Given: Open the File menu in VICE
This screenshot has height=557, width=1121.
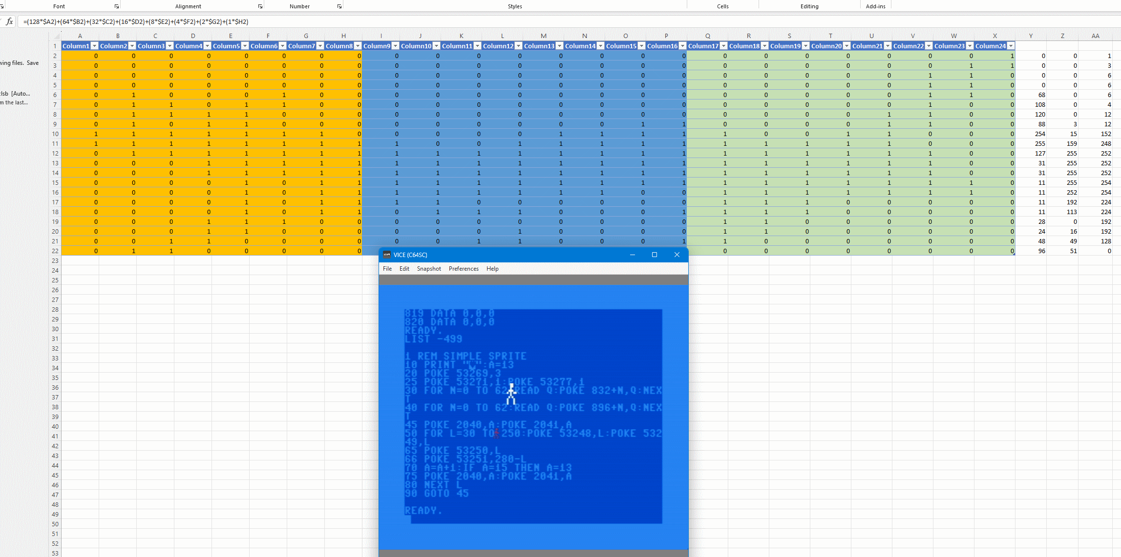Looking at the screenshot, I should click(x=387, y=269).
